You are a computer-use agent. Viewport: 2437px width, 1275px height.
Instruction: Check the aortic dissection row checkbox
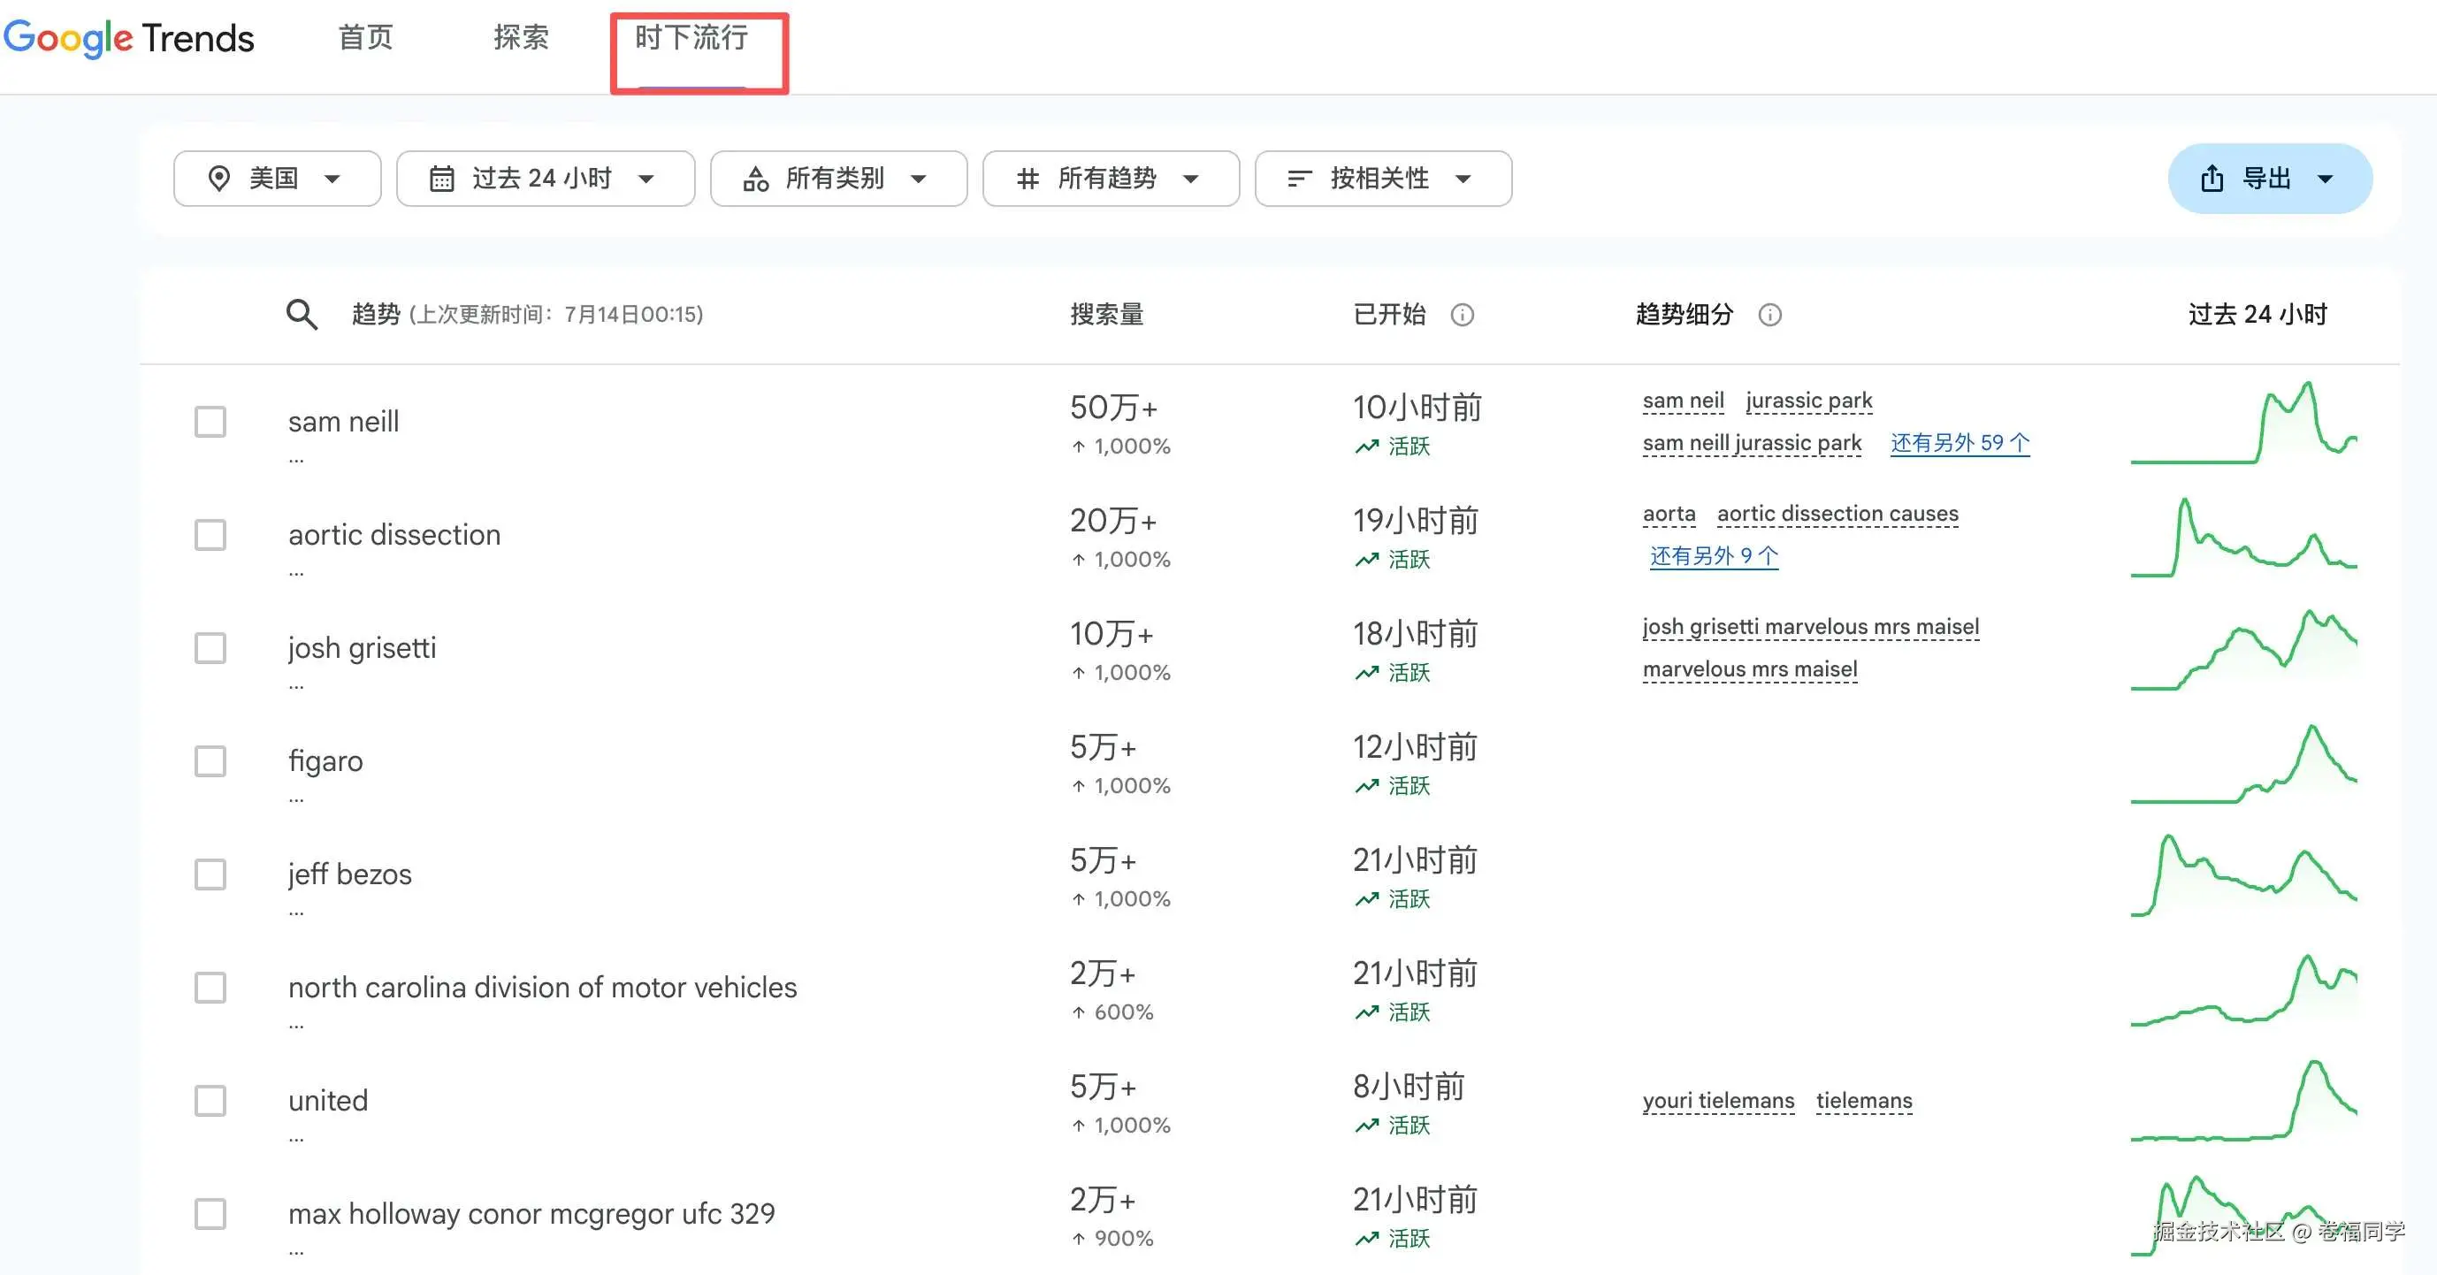tap(210, 535)
